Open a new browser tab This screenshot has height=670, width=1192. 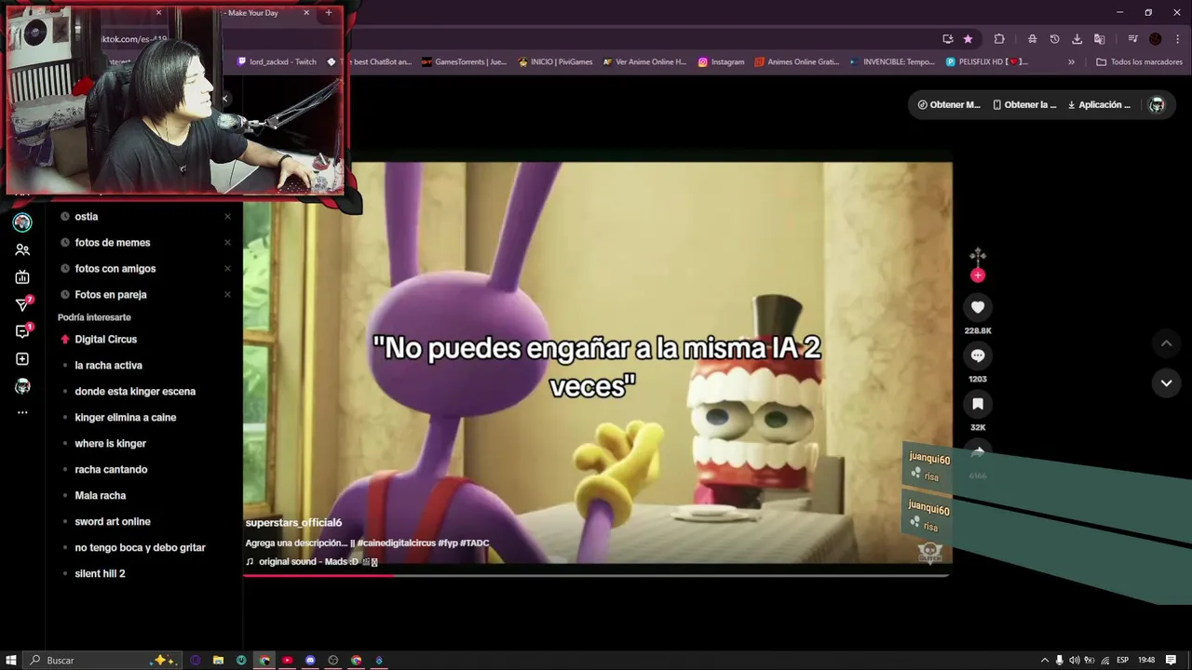[329, 13]
